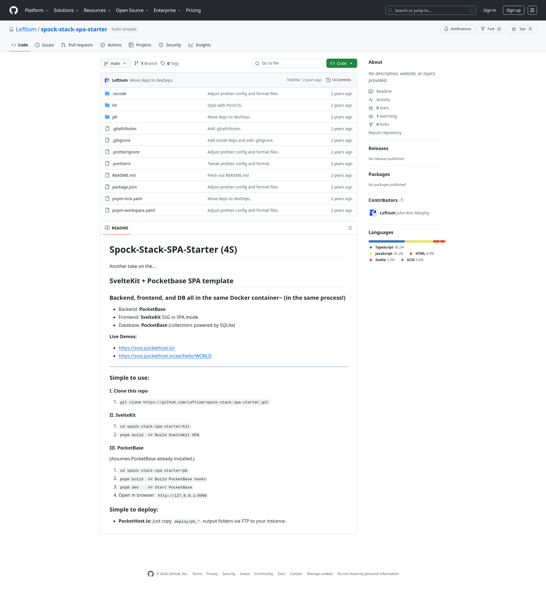Click the pnpm-lock.yaml file icon
This screenshot has width=546, height=589.
(x=107, y=198)
